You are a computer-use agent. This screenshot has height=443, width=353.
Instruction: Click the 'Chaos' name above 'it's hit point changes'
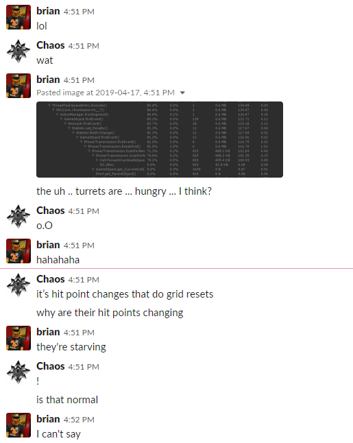50,279
